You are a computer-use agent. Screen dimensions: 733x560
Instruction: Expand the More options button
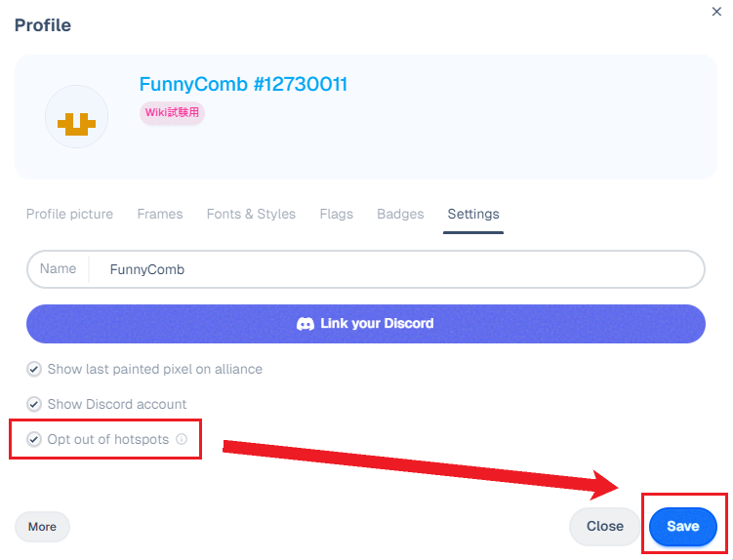click(x=43, y=527)
